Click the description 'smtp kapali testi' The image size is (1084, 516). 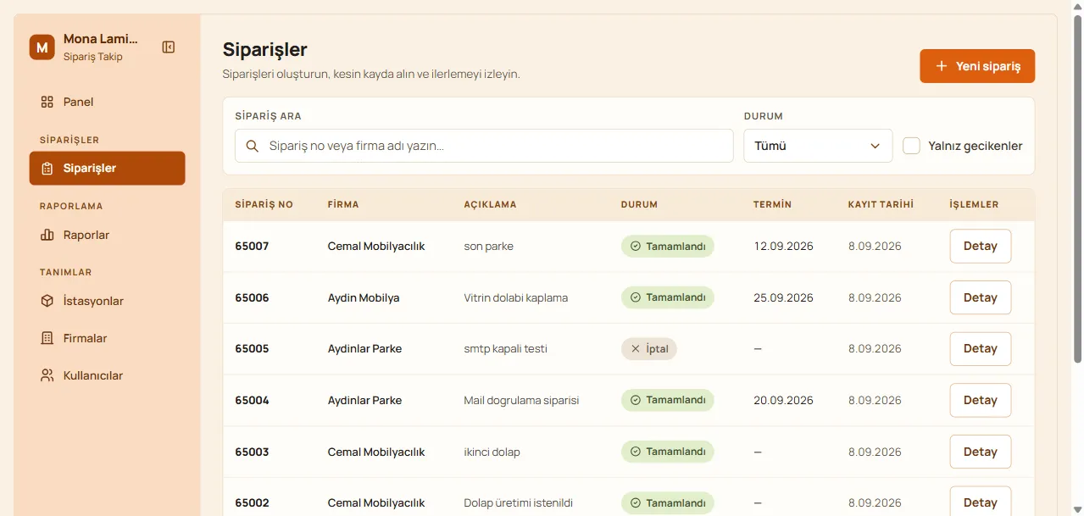coord(506,348)
